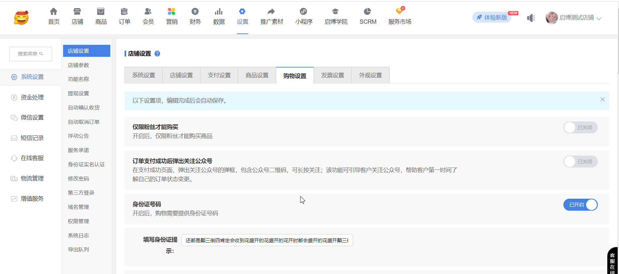The width and height of the screenshot is (619, 274).
Task: Click the 订单 orders icon
Action: pyautogui.click(x=124, y=12)
